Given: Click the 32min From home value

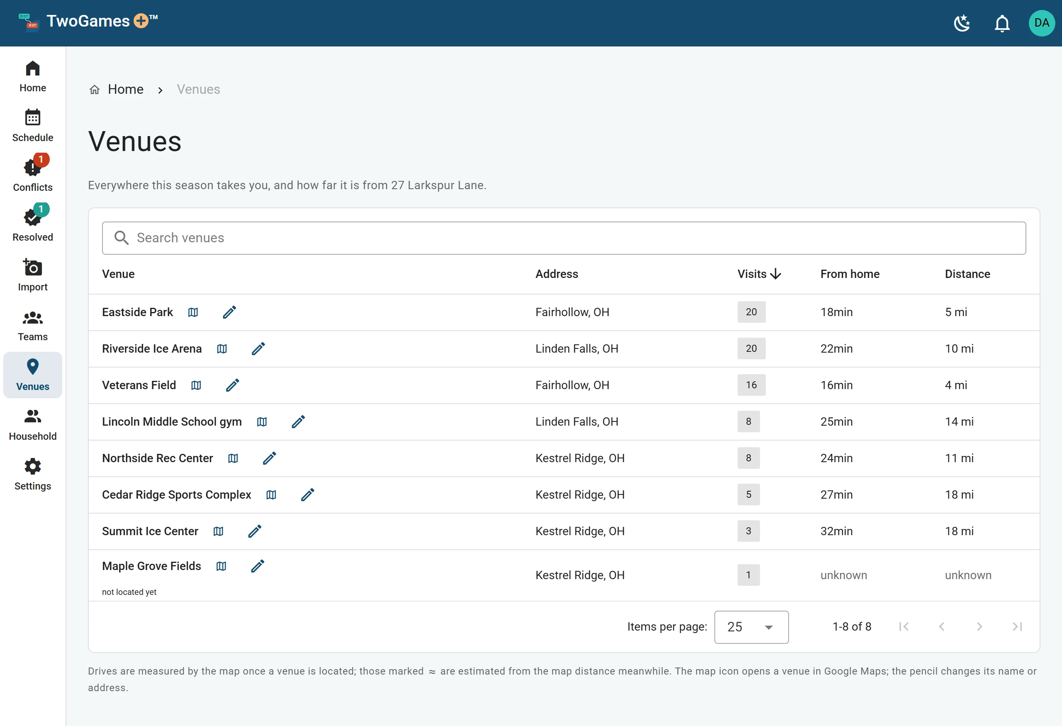Looking at the screenshot, I should point(836,531).
